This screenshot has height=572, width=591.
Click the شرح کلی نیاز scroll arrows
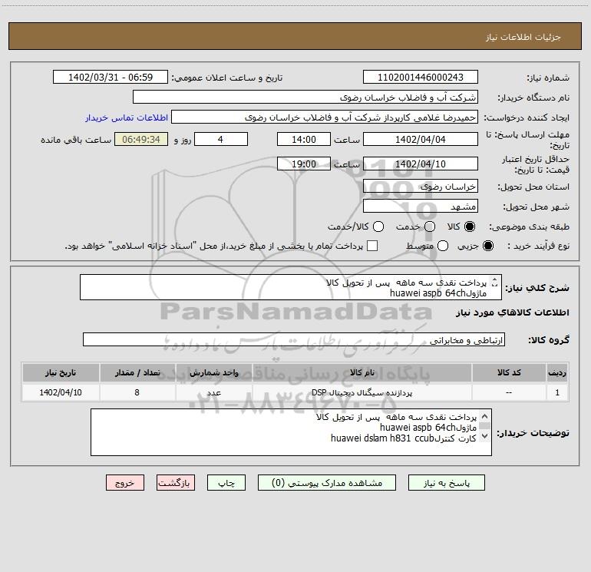coord(495,282)
